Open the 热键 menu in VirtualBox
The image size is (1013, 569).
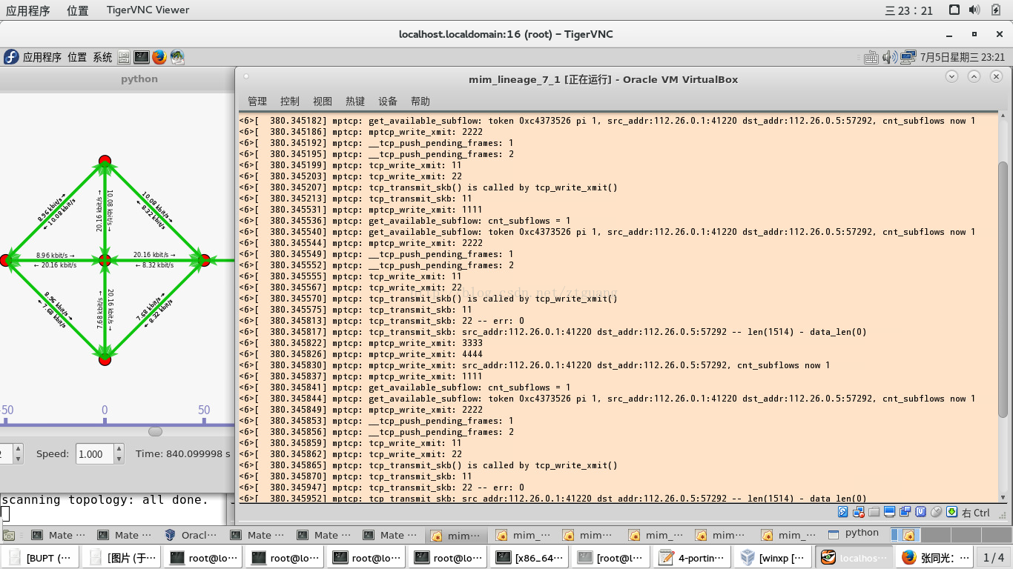[355, 102]
